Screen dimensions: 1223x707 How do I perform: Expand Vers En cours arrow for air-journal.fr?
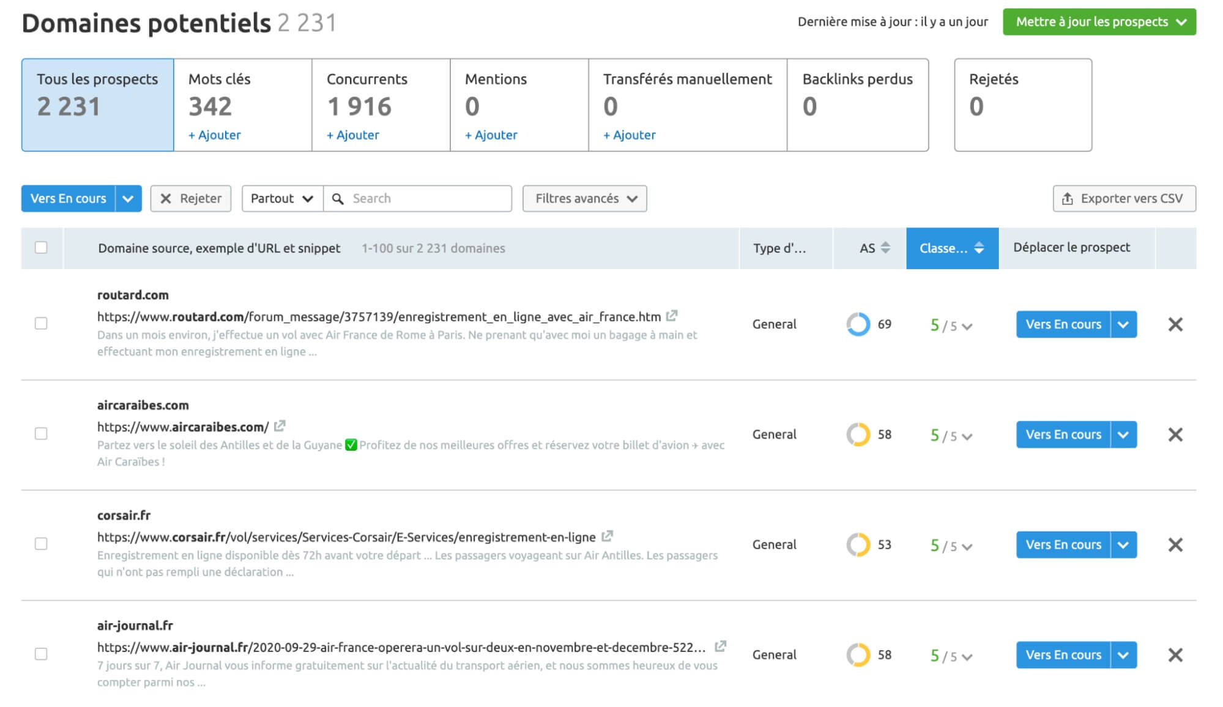1123,654
